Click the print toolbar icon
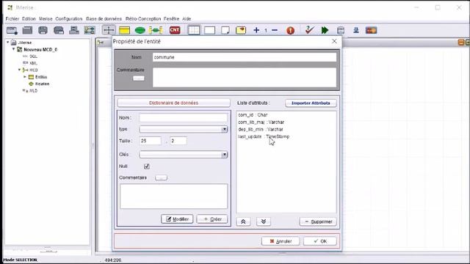The image size is (470, 264). [x=74, y=30]
